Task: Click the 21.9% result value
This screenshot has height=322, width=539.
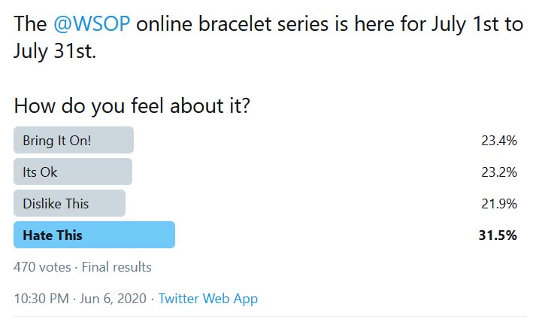Action: [499, 204]
